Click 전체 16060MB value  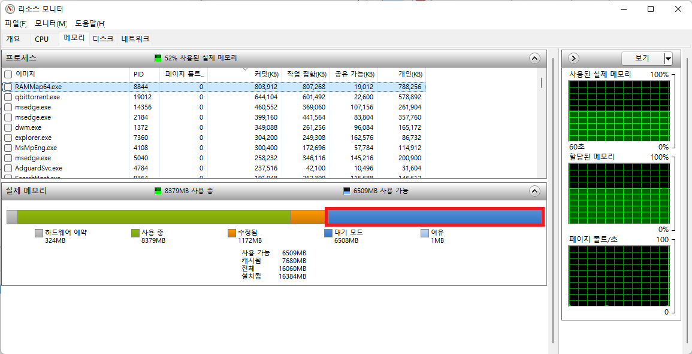click(x=292, y=268)
